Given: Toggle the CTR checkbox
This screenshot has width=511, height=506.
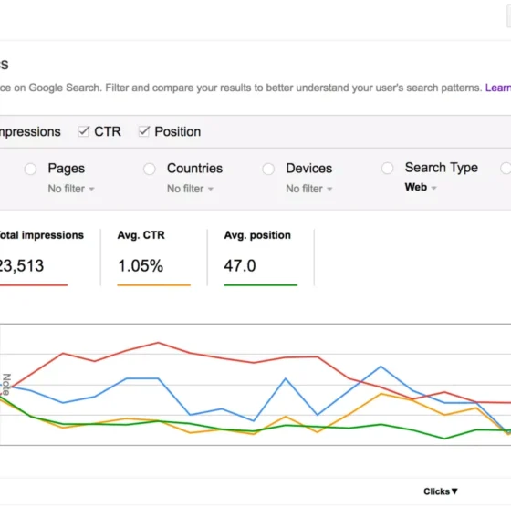Looking at the screenshot, I should pos(83,131).
